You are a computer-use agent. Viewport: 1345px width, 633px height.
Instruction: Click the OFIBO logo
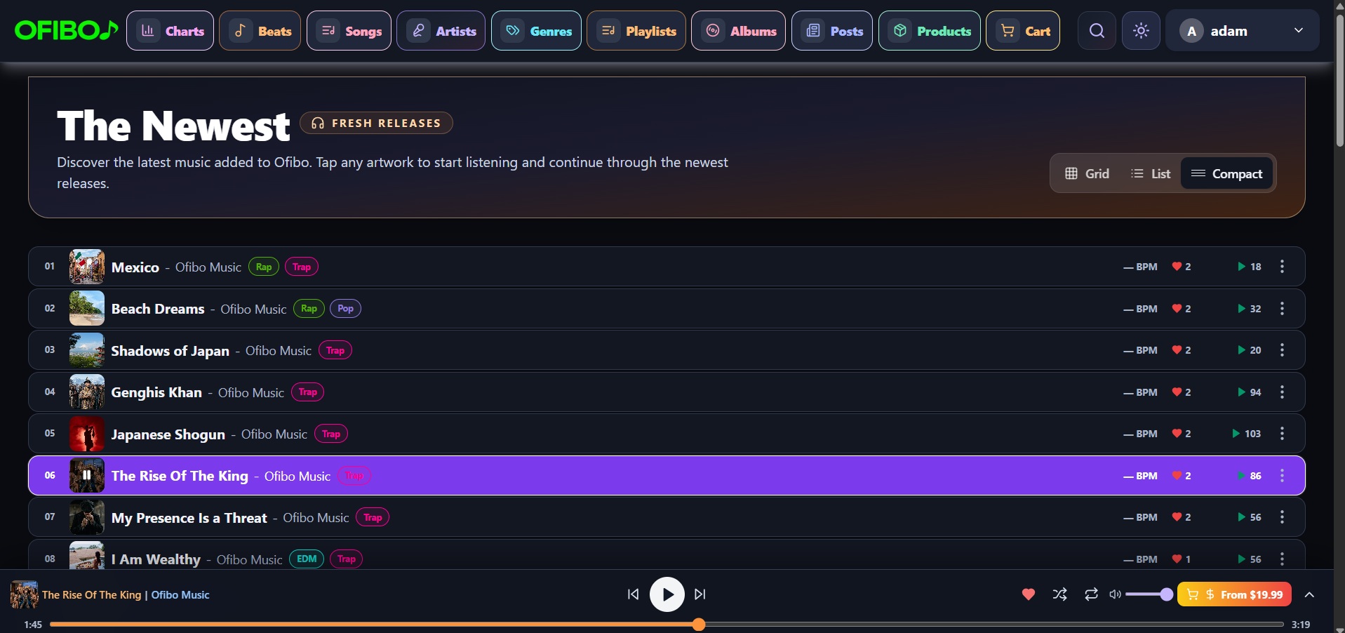click(x=66, y=31)
